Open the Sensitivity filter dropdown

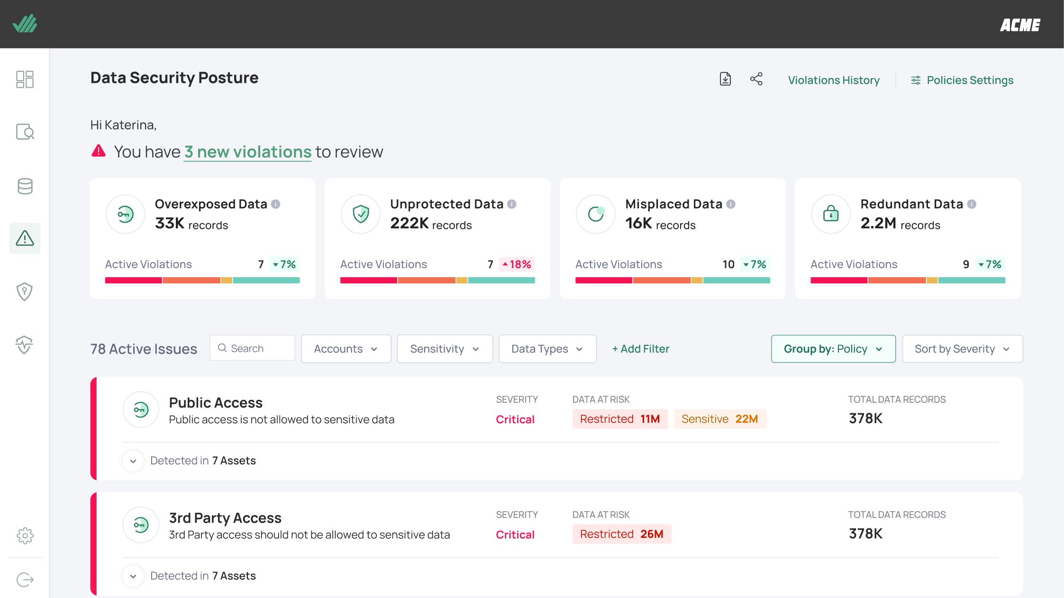[x=445, y=349]
